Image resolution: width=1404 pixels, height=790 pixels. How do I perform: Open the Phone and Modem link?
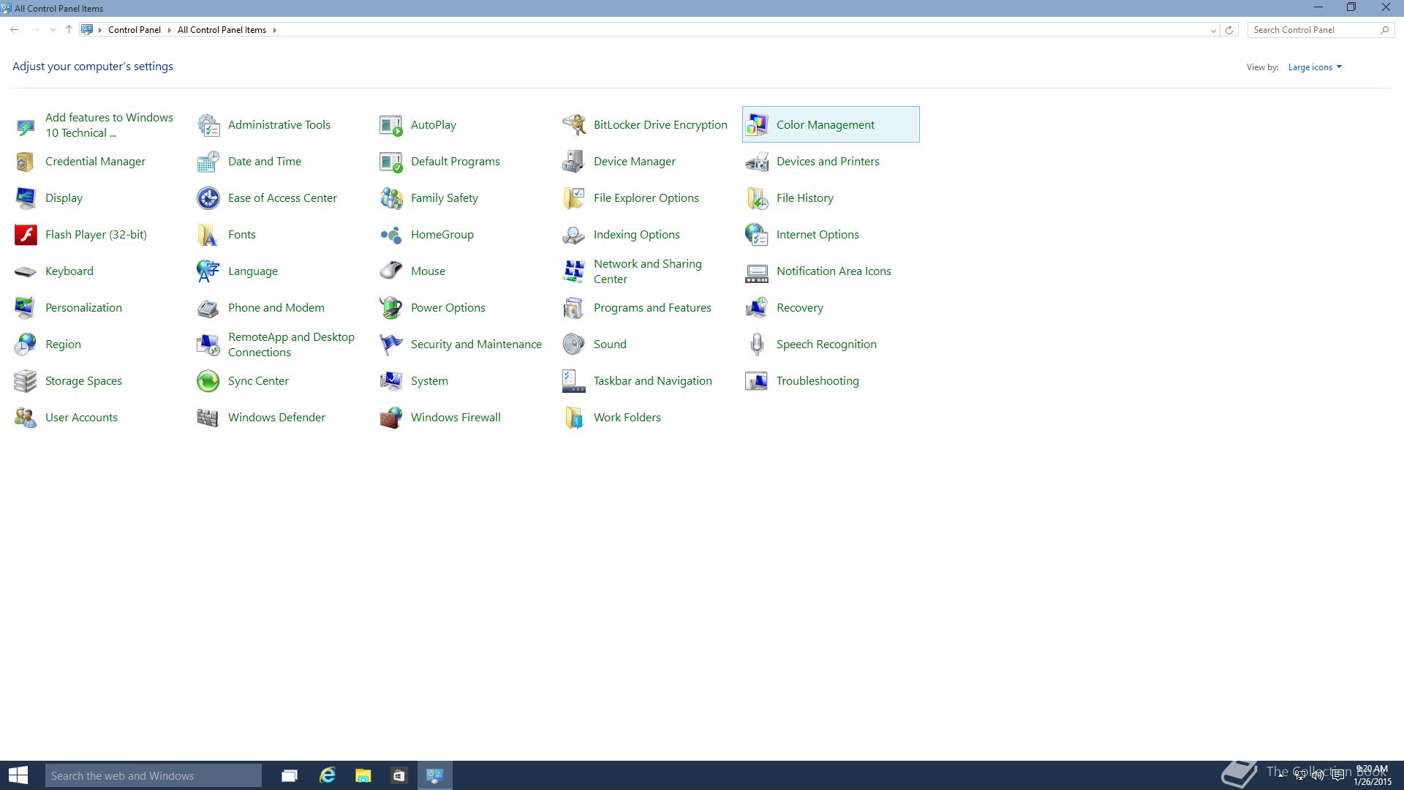pyautogui.click(x=276, y=308)
